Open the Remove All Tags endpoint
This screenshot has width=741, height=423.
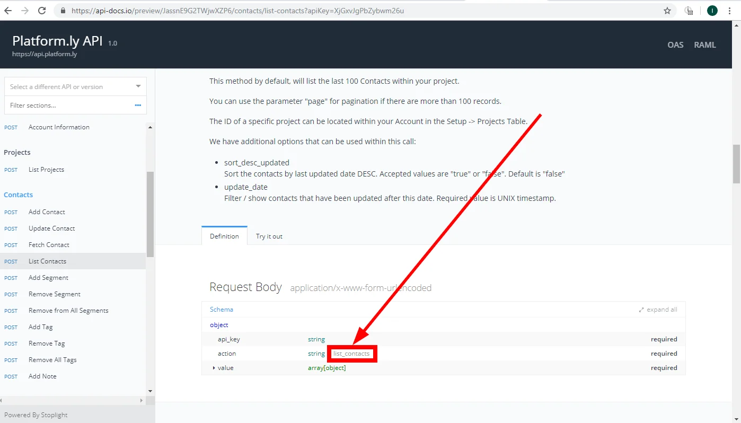52,360
